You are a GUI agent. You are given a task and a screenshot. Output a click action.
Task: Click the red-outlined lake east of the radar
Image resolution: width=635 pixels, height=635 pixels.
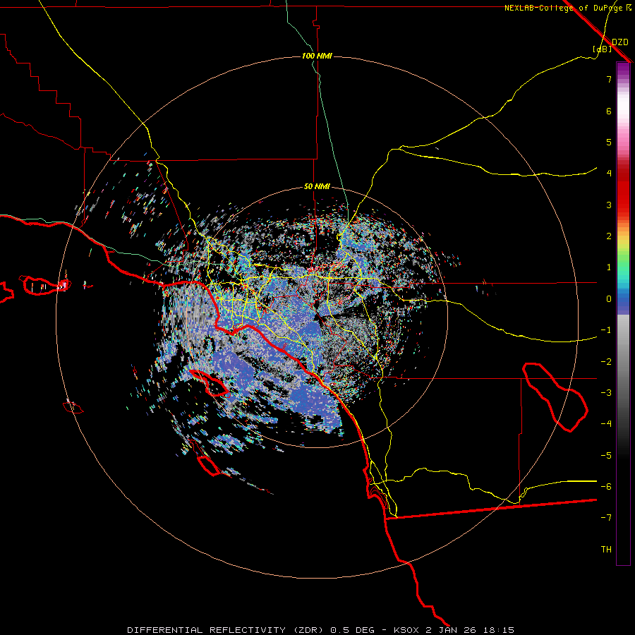coord(555,397)
